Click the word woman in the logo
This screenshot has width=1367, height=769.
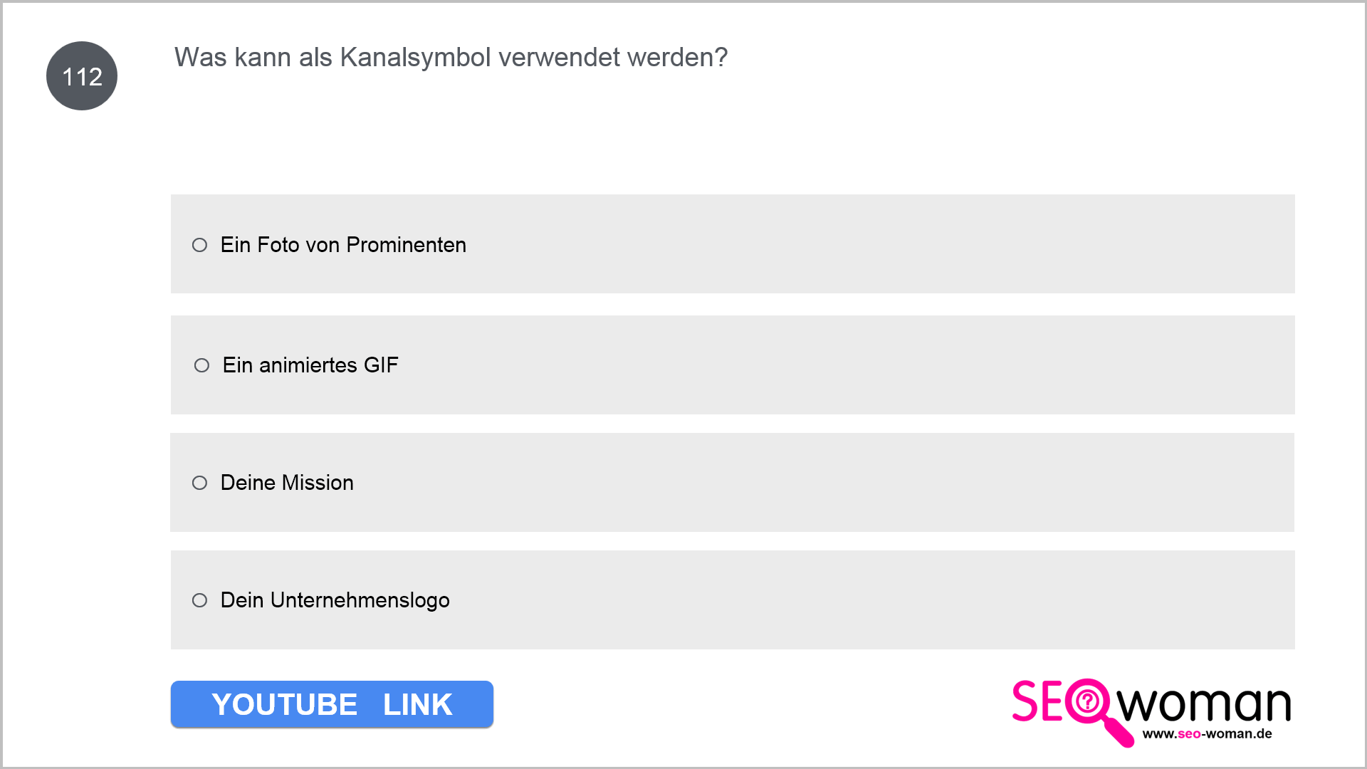[x=1204, y=703]
